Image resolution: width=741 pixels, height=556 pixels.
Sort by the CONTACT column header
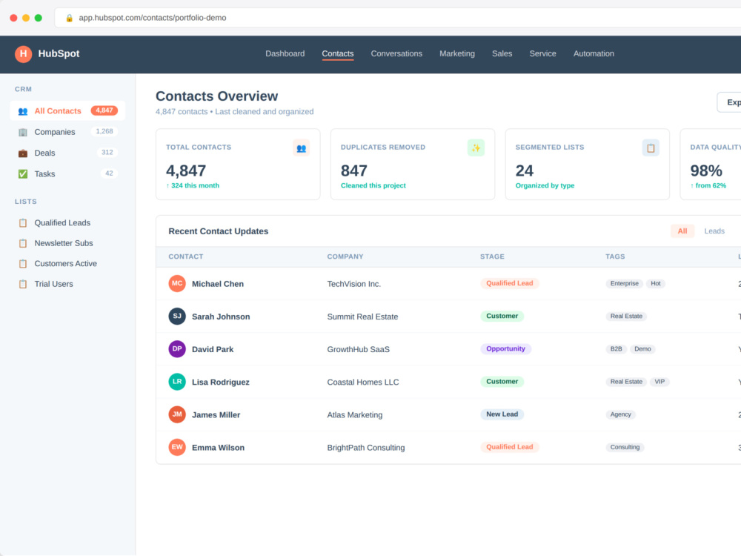pos(186,257)
